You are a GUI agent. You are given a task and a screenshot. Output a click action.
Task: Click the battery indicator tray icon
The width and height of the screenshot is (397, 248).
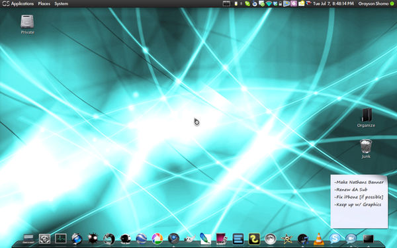point(236,3)
